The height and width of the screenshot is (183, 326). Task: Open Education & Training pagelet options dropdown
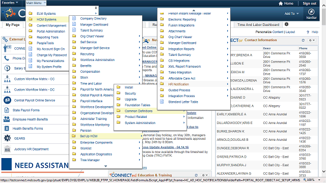coord(205,175)
